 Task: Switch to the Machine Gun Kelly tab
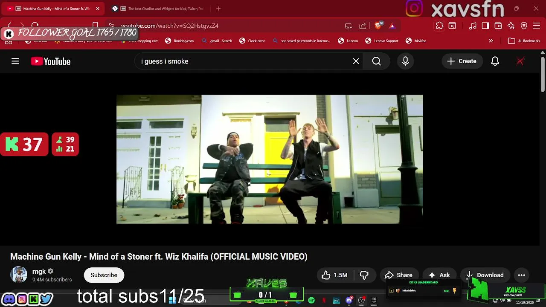coord(54,9)
